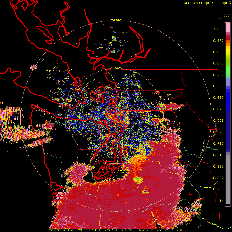
Task: Click the 0.413 scale label
Action: click(x=218, y=155)
